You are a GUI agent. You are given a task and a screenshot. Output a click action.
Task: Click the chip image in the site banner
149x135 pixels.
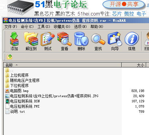pos(20,8)
